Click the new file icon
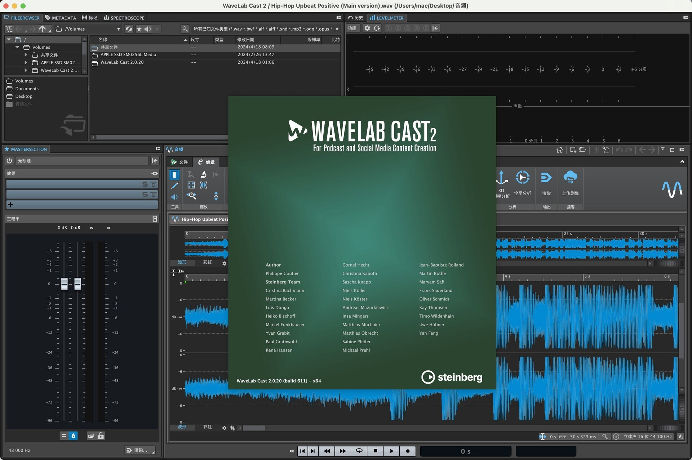The image size is (692, 460). pos(573,150)
